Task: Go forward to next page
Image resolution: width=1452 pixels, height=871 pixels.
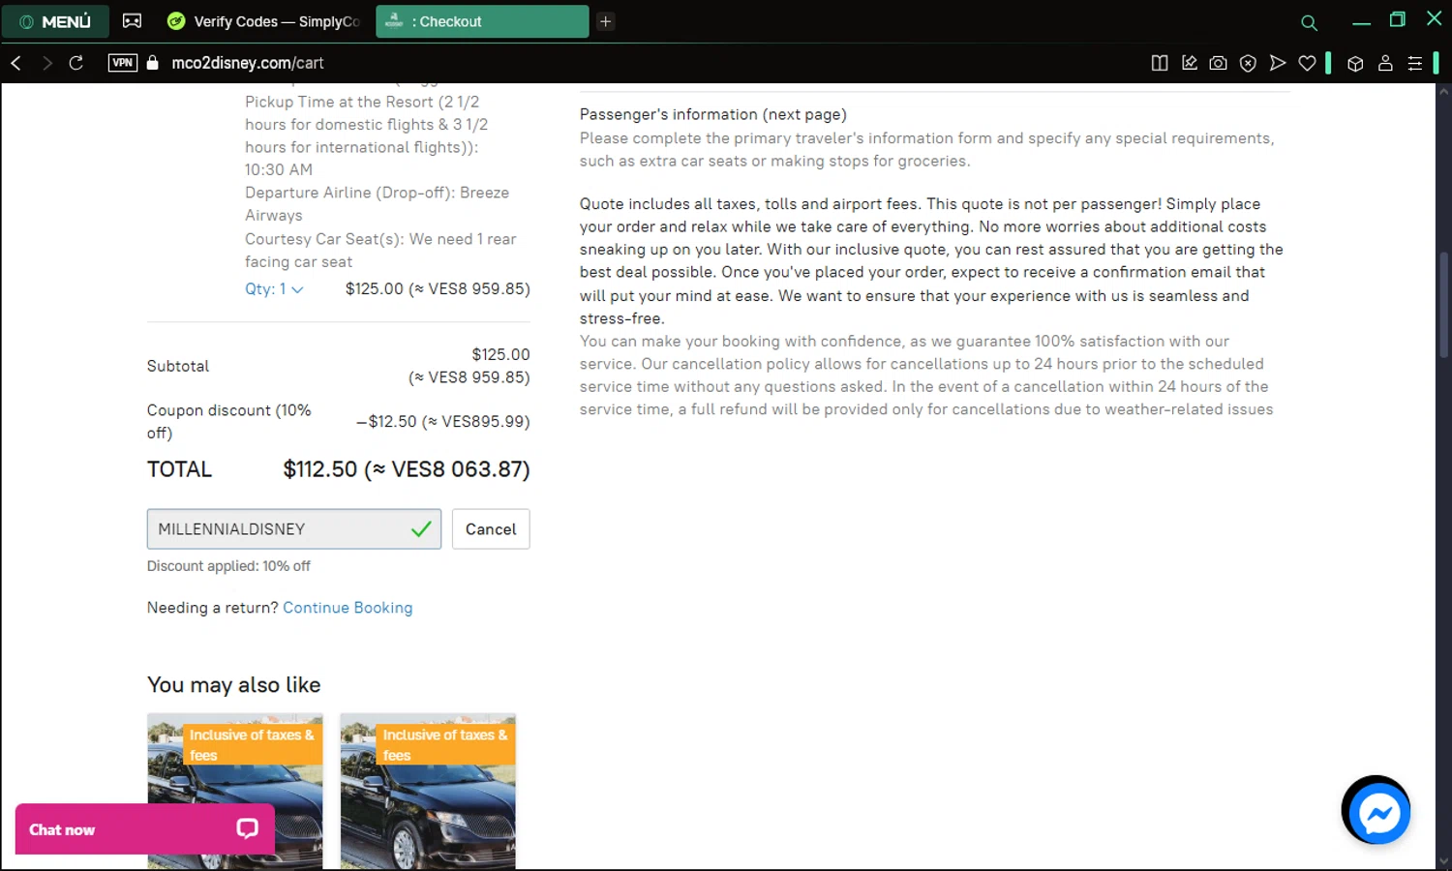Action: click(46, 63)
